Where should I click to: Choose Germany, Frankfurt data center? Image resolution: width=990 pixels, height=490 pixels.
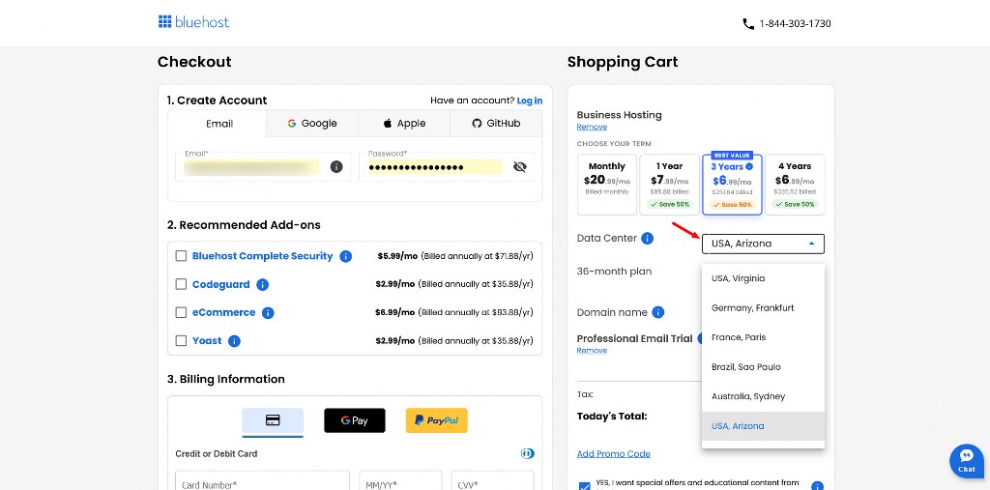763,307
